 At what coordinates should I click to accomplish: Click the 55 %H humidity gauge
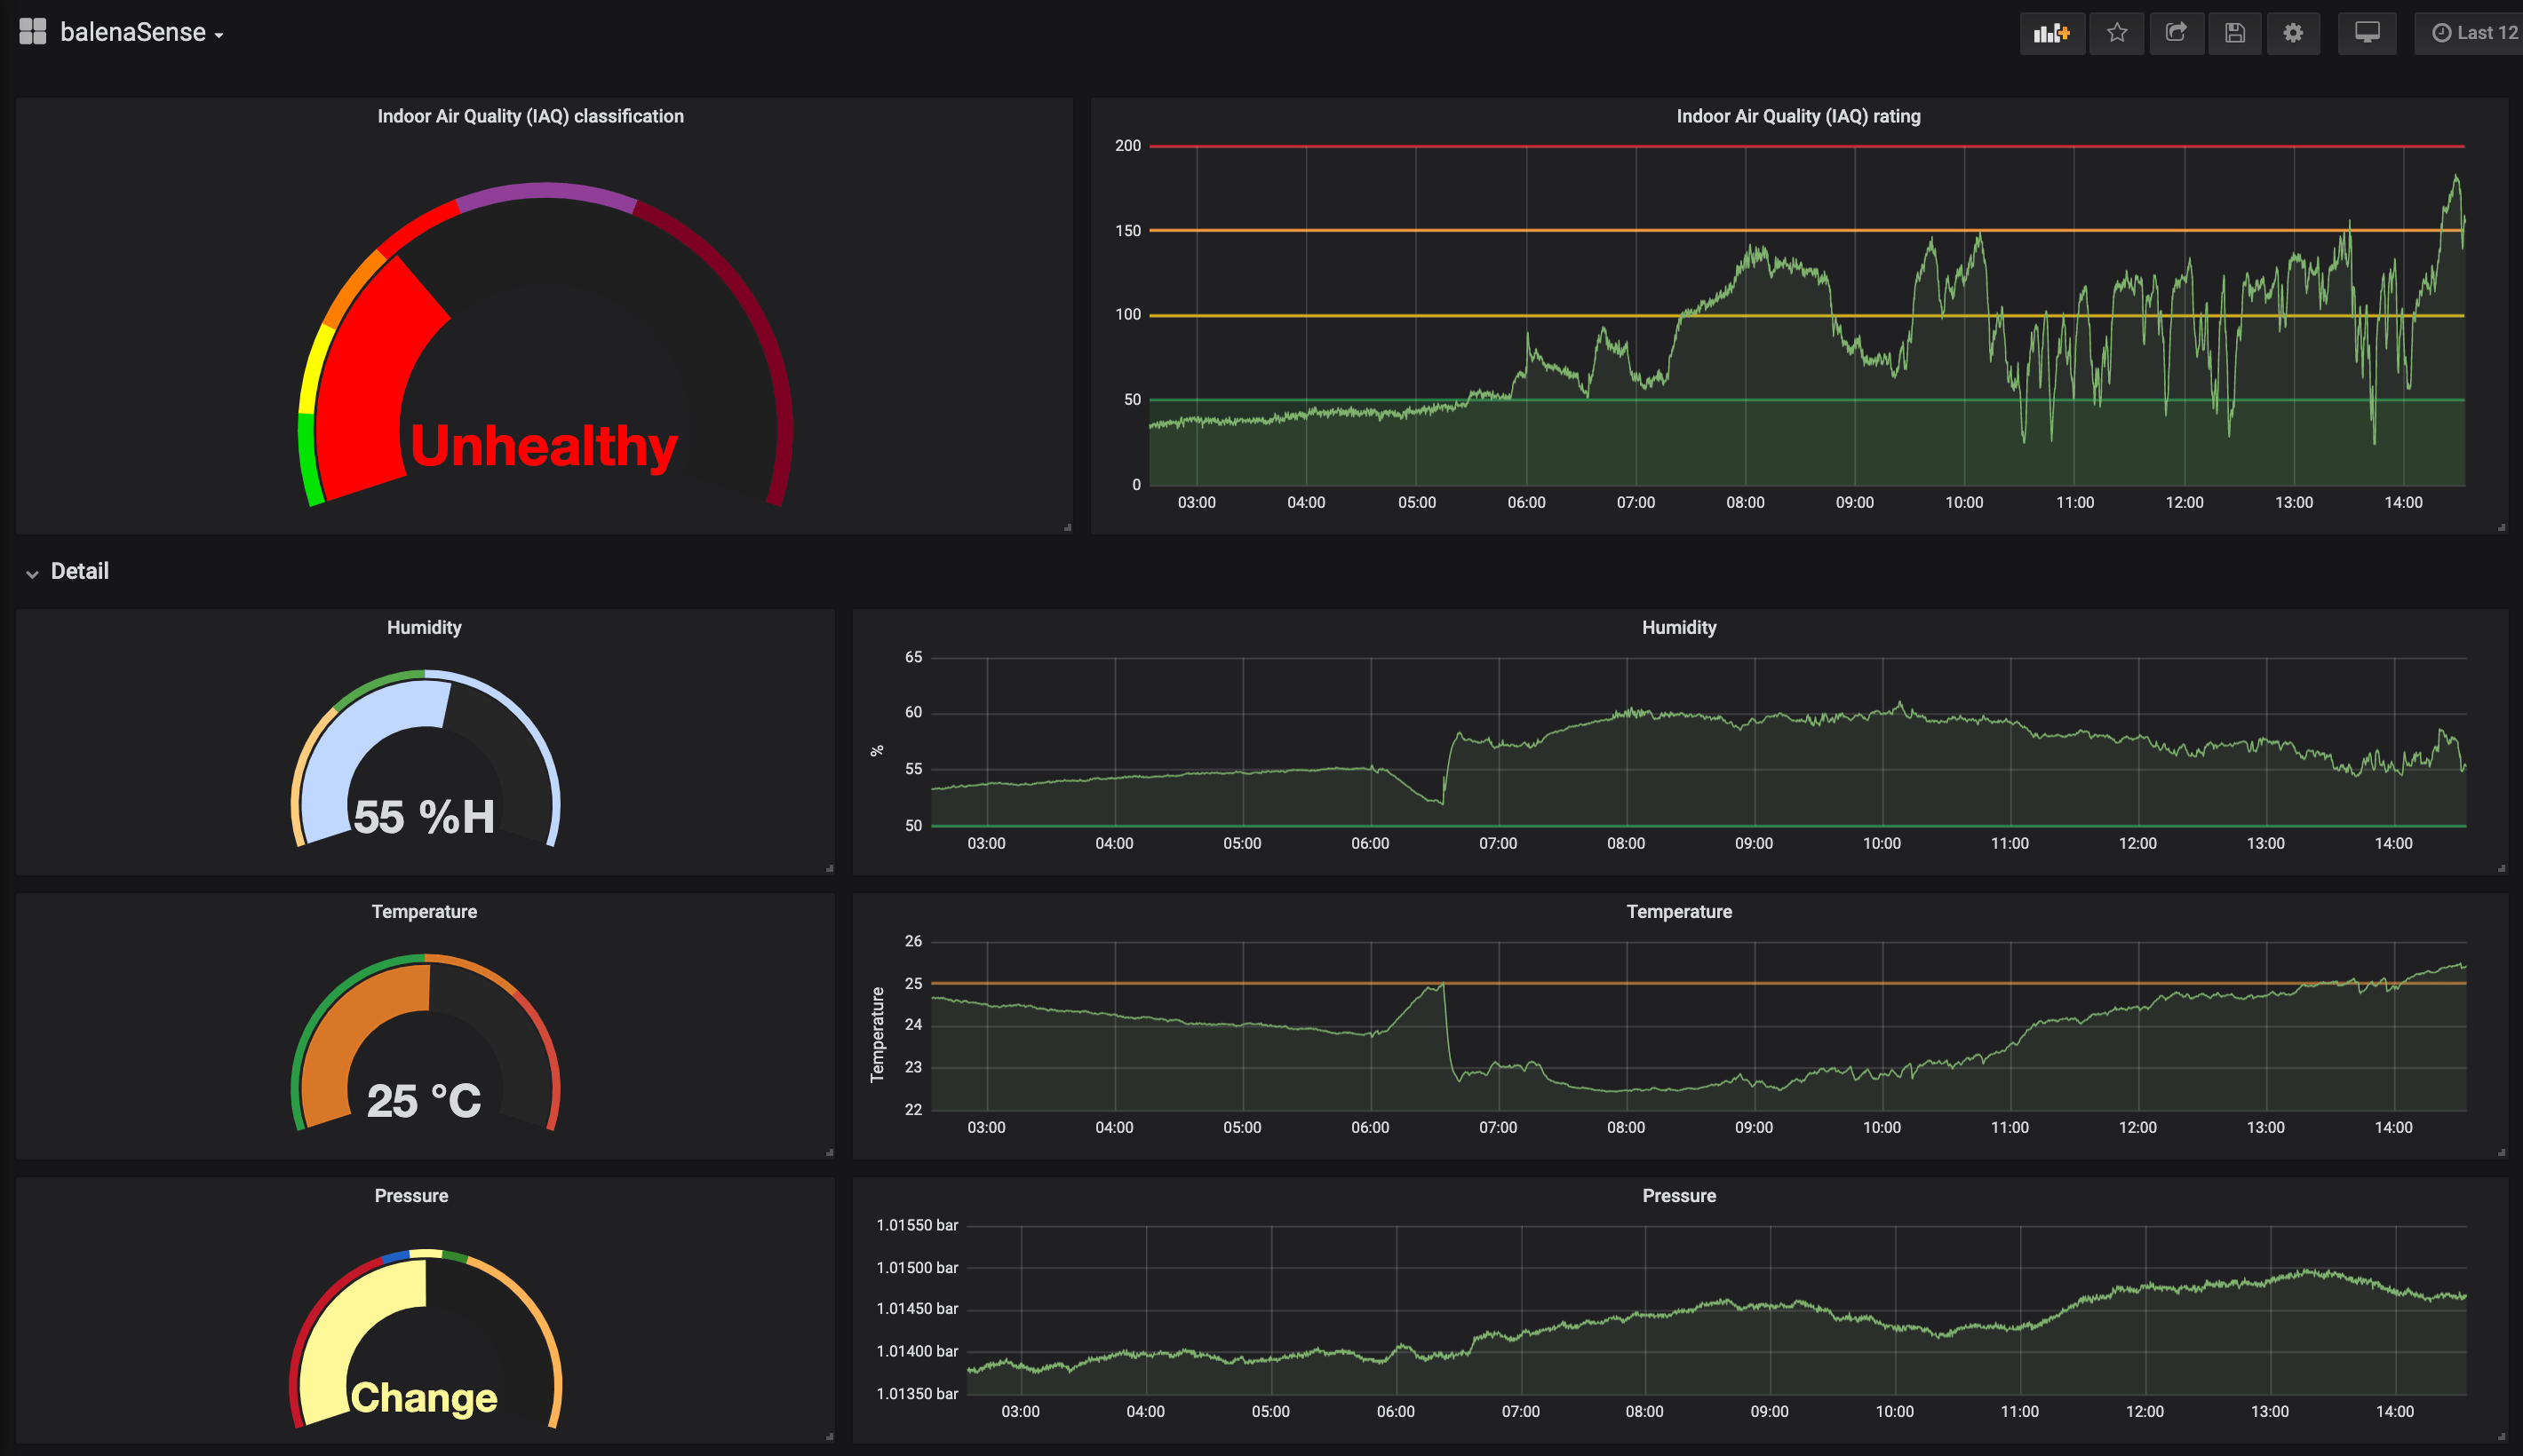tap(424, 817)
